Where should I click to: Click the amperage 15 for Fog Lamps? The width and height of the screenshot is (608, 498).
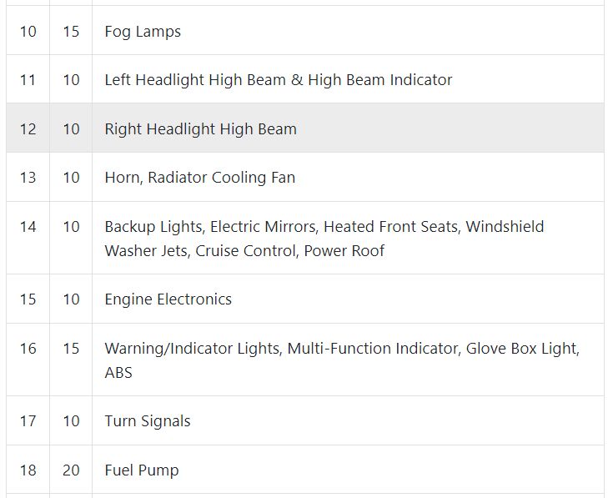tap(71, 32)
